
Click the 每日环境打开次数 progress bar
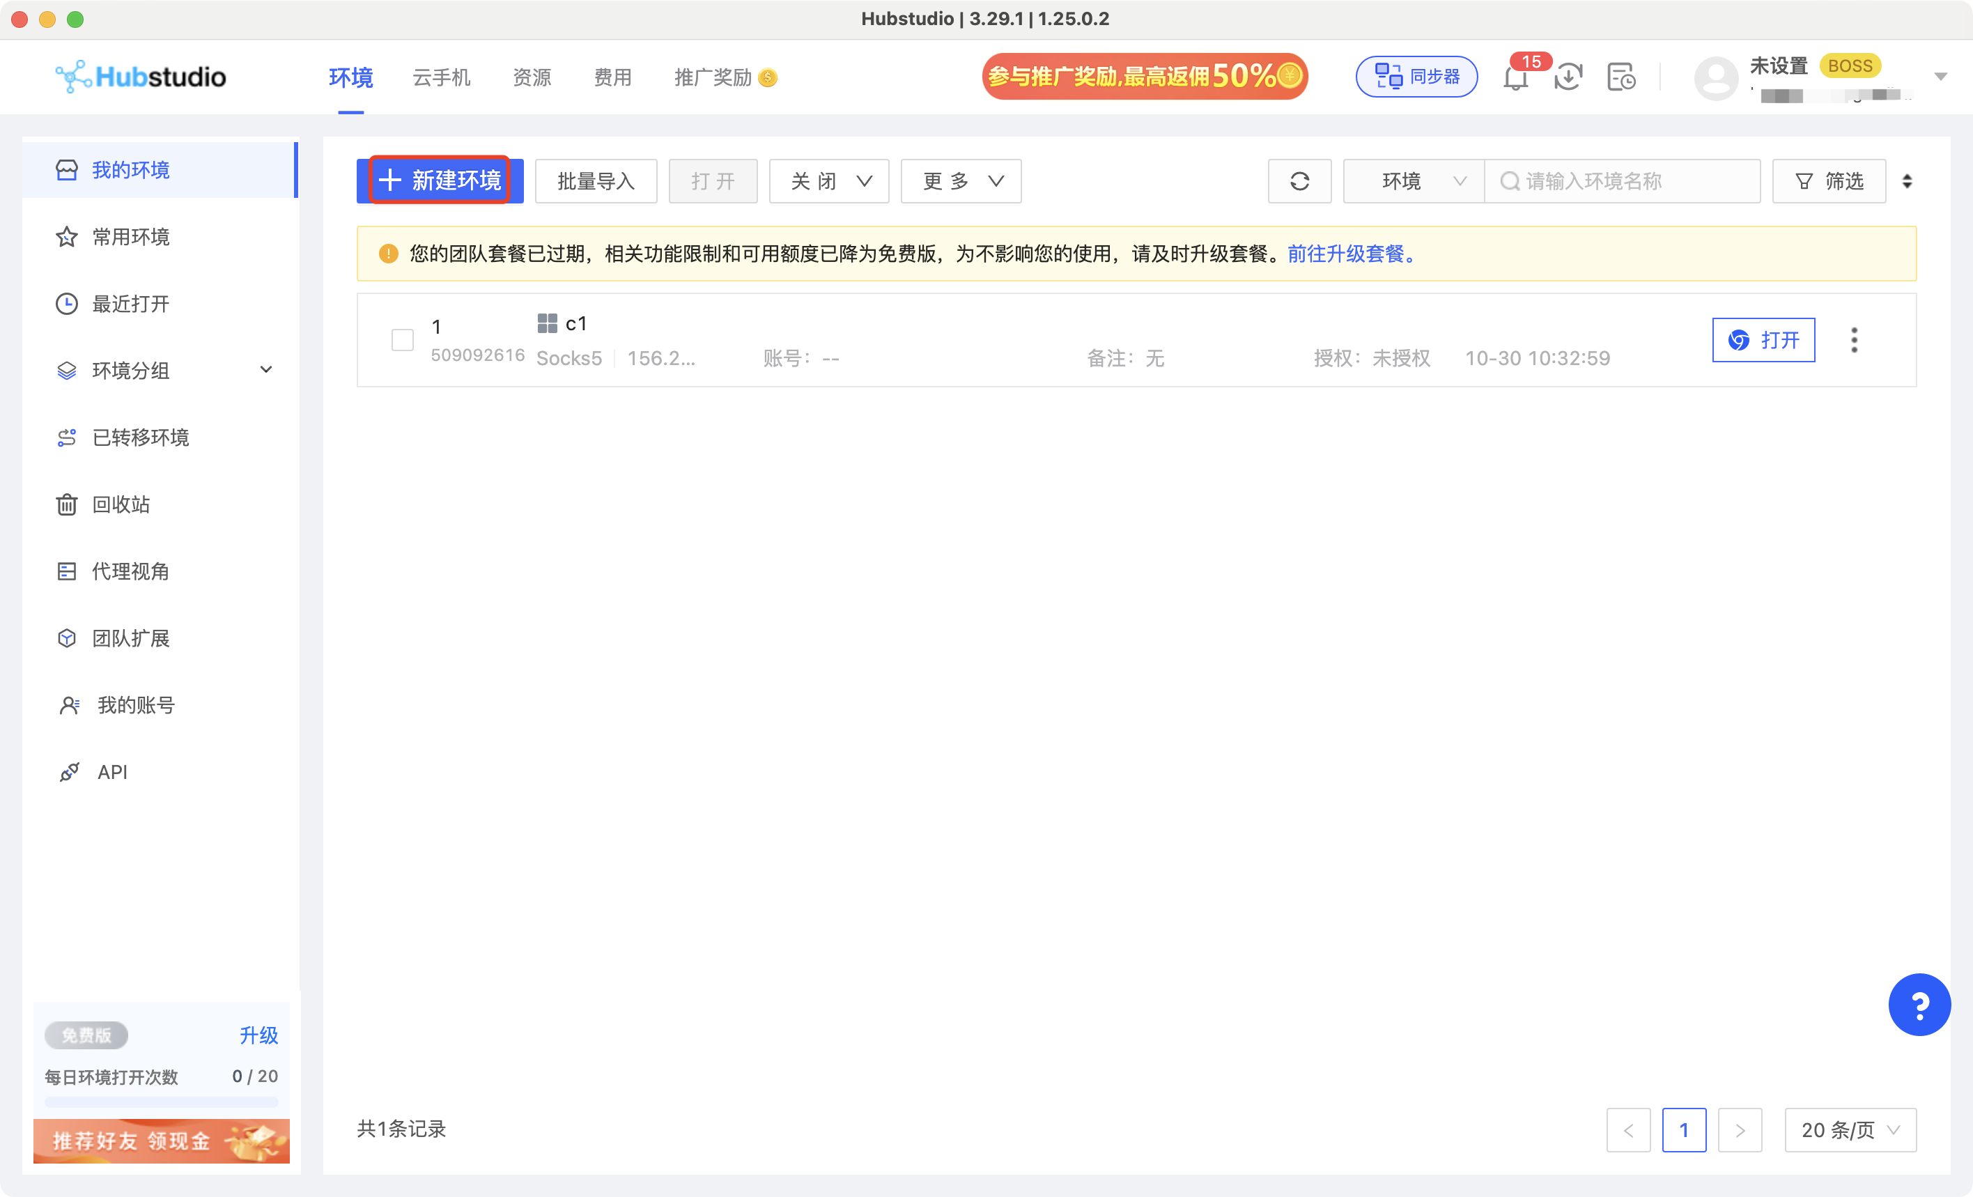tap(162, 1102)
